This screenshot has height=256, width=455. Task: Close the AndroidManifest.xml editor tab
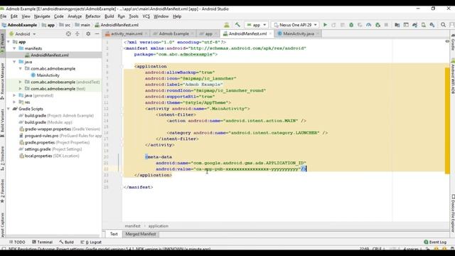(270, 33)
